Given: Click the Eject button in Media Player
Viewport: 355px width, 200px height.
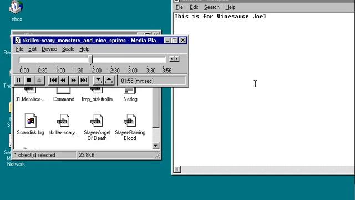Looking at the screenshot, I should [39, 80].
